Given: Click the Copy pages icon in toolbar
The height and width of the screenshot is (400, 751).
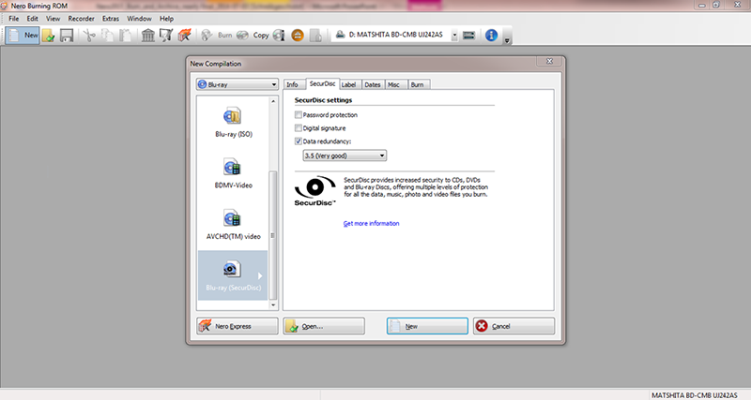Looking at the screenshot, I should [107, 36].
